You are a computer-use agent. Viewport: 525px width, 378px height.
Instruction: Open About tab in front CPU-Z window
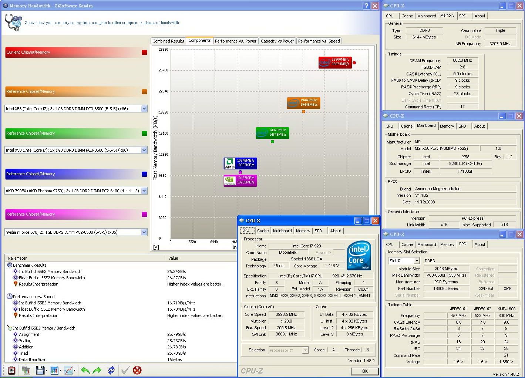click(x=336, y=231)
